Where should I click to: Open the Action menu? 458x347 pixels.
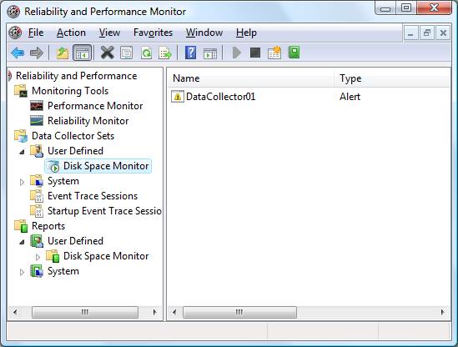[x=71, y=33]
